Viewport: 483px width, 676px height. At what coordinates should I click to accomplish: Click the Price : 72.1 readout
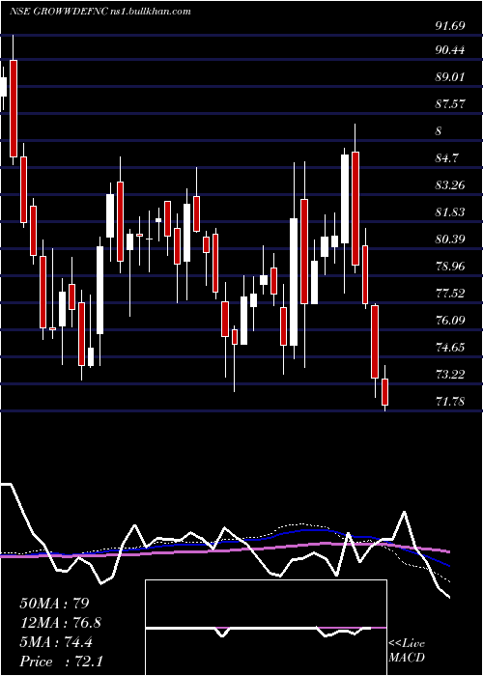[x=61, y=662]
